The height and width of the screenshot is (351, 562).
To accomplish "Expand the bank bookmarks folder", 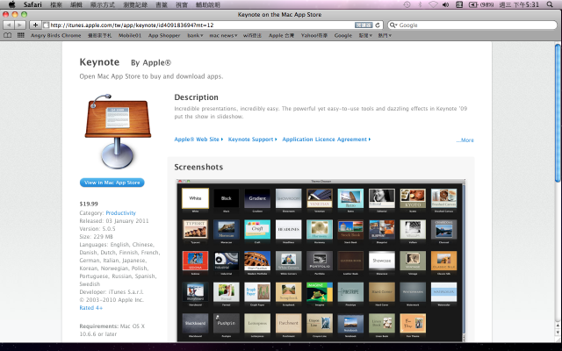I will 195,35.
